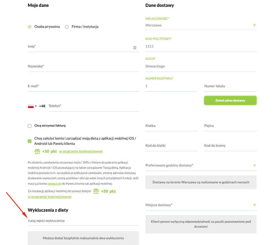Uncheck the account creation checkbox
The width and height of the screenshot is (276, 245).
[x=30, y=141]
